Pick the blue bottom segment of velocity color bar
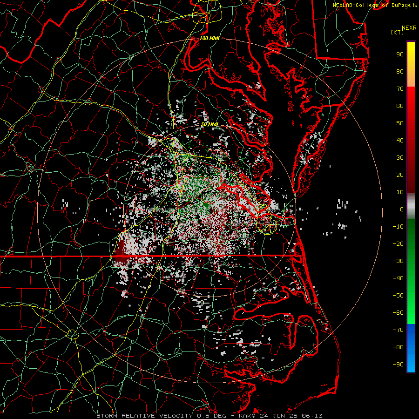The height and width of the screenshot is (419, 419). tap(411, 348)
